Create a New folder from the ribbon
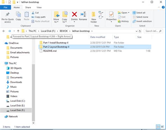The height and width of the screenshot is (130, 166). coord(94,17)
